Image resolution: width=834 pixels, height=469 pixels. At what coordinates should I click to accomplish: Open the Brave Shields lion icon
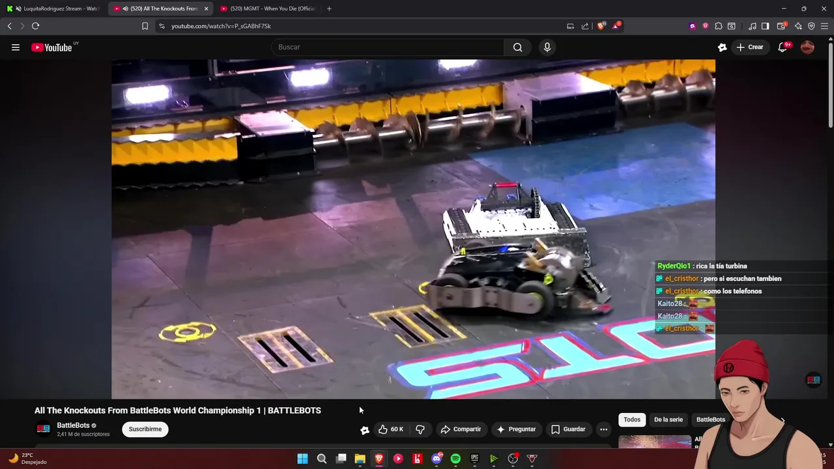(601, 26)
